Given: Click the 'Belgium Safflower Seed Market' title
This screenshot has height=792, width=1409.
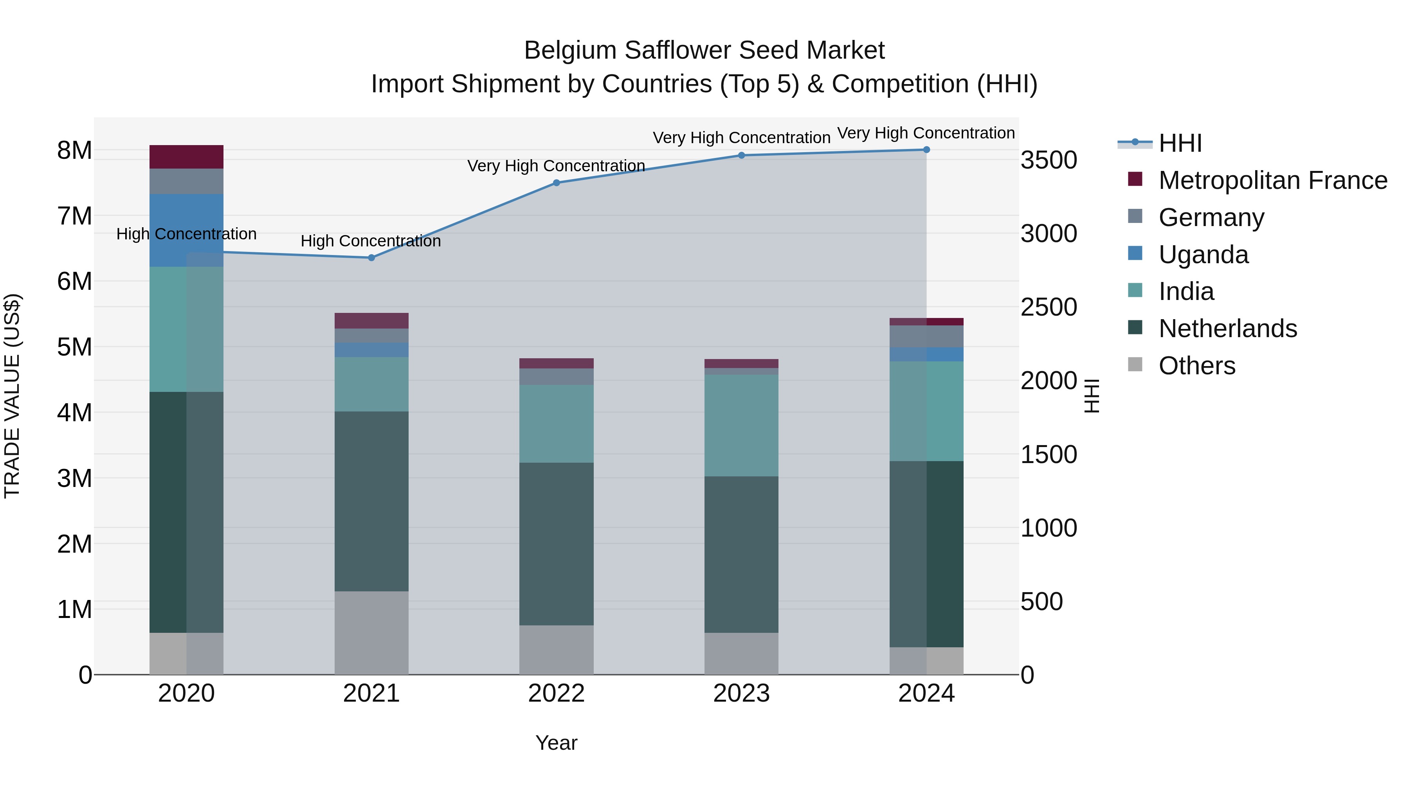Looking at the screenshot, I should 704,50.
